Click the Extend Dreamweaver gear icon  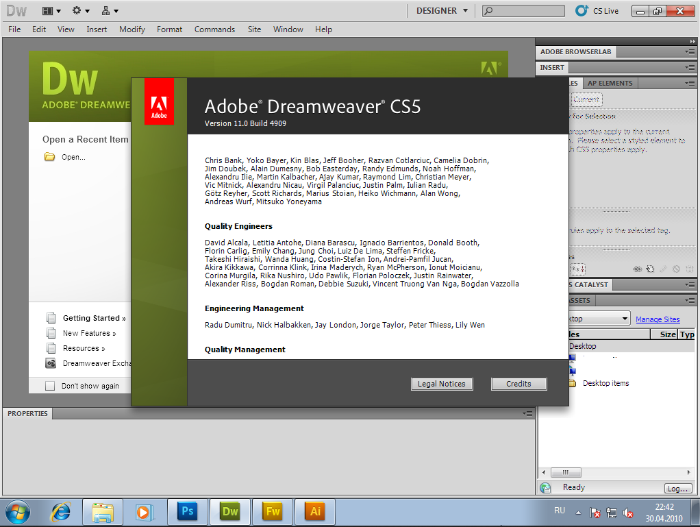click(80, 11)
